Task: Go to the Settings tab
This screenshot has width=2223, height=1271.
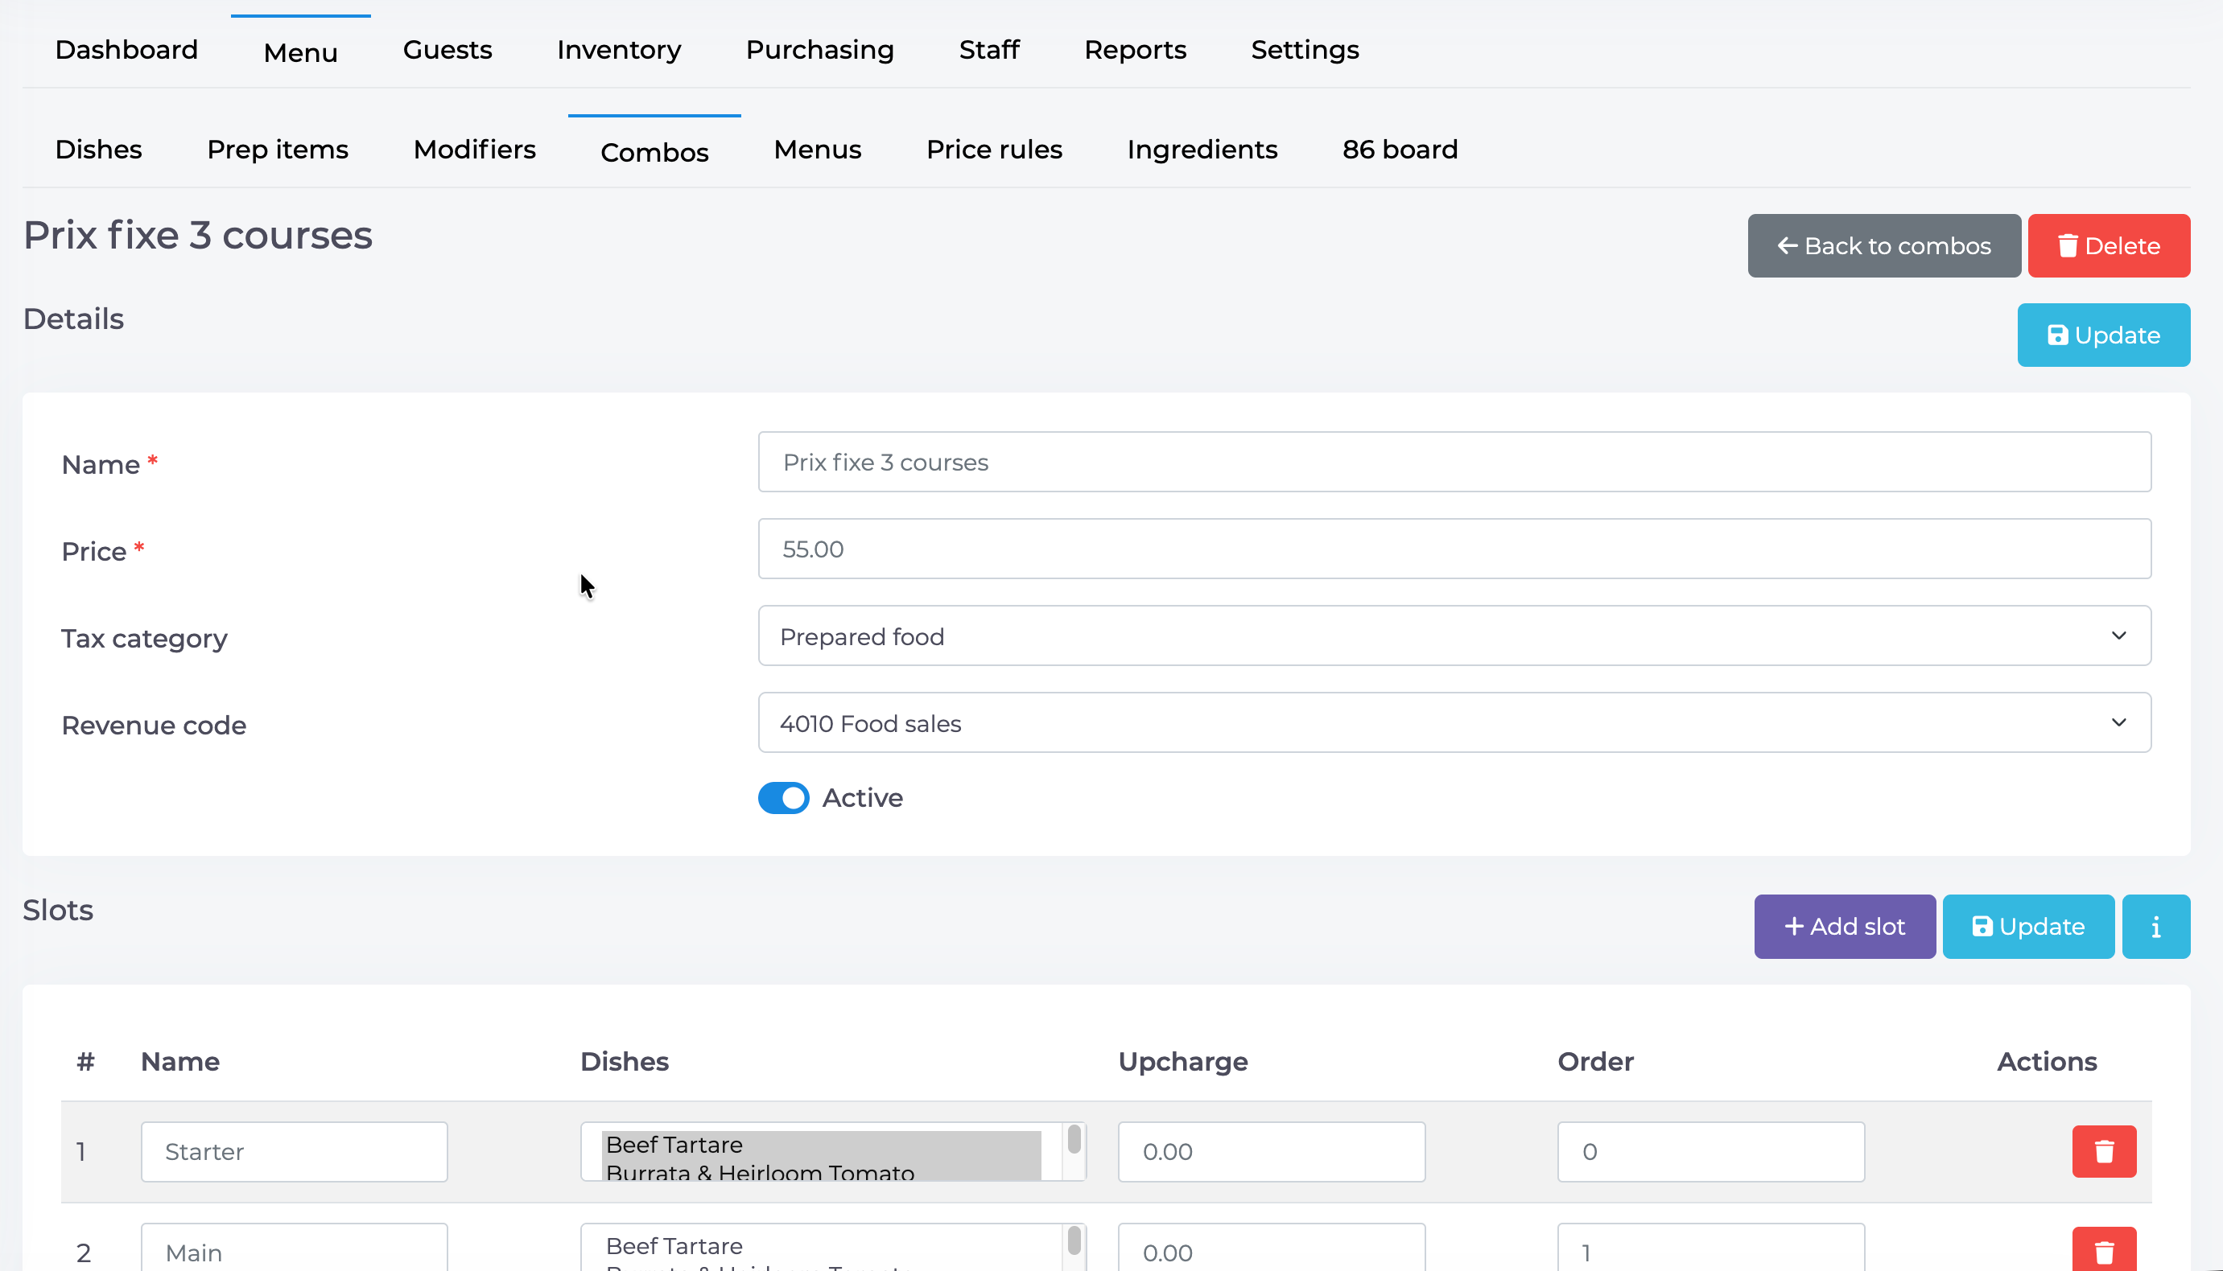Action: [1305, 50]
